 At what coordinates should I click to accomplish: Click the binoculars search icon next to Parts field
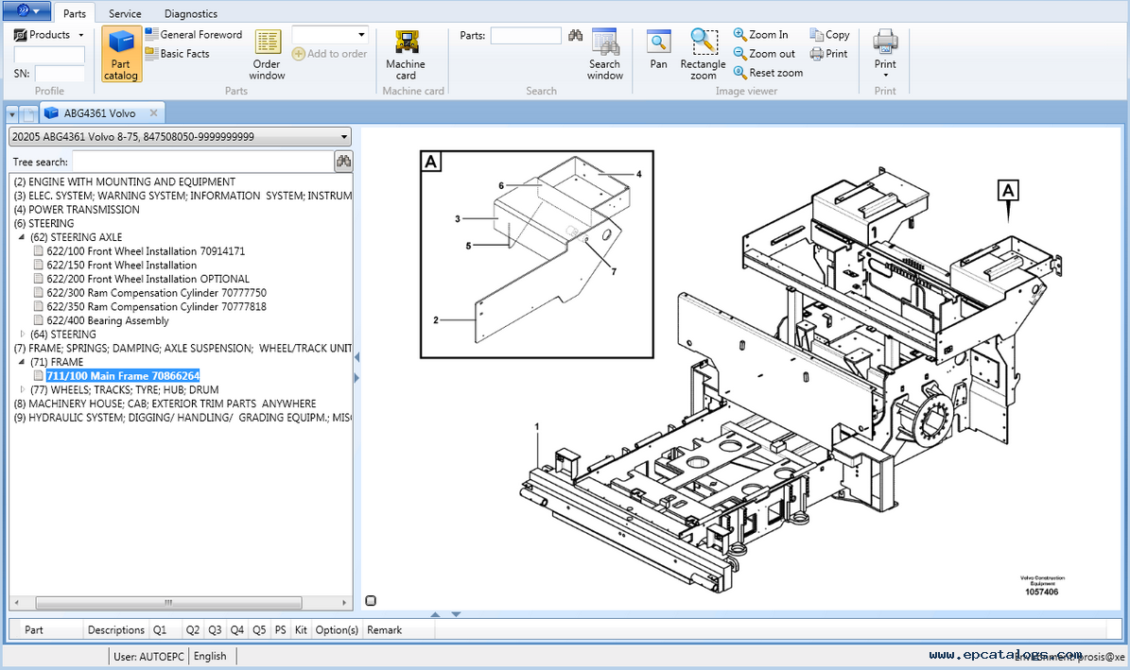pyautogui.click(x=575, y=35)
